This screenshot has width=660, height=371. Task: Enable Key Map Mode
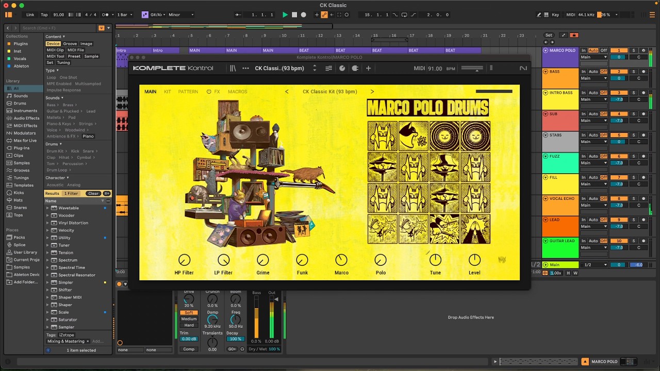[x=555, y=15]
